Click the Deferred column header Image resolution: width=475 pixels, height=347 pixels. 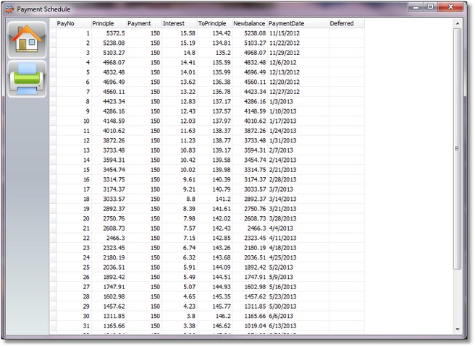tap(345, 23)
